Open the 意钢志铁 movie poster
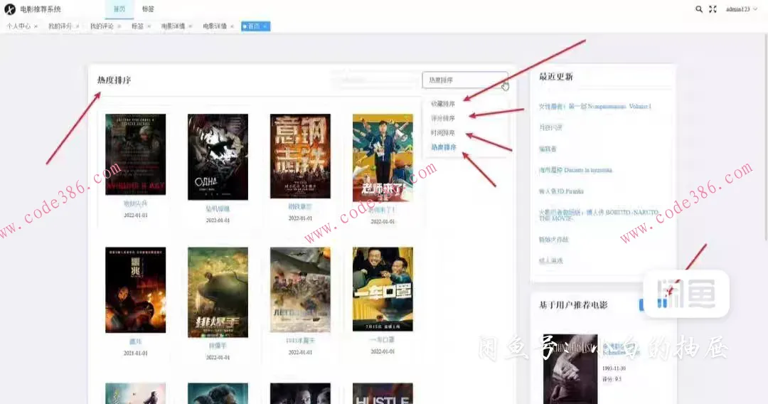Viewport: 768px width, 404px height. (x=300, y=156)
